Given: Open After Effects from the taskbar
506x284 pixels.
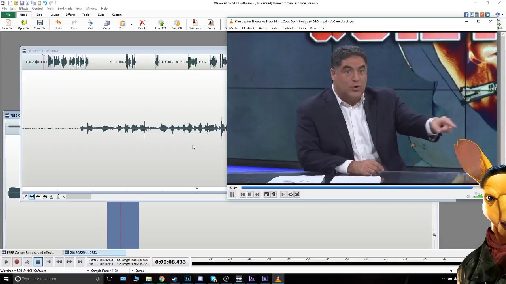Looking at the screenshot, I should coord(252,279).
